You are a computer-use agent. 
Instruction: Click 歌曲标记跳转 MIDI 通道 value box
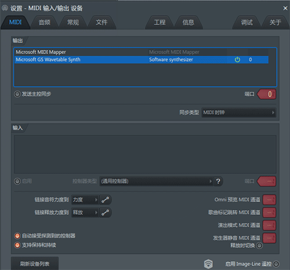[x=269, y=213]
